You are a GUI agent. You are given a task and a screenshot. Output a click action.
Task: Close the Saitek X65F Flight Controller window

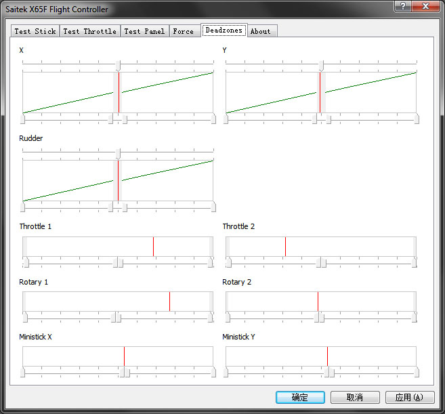[425, 6]
